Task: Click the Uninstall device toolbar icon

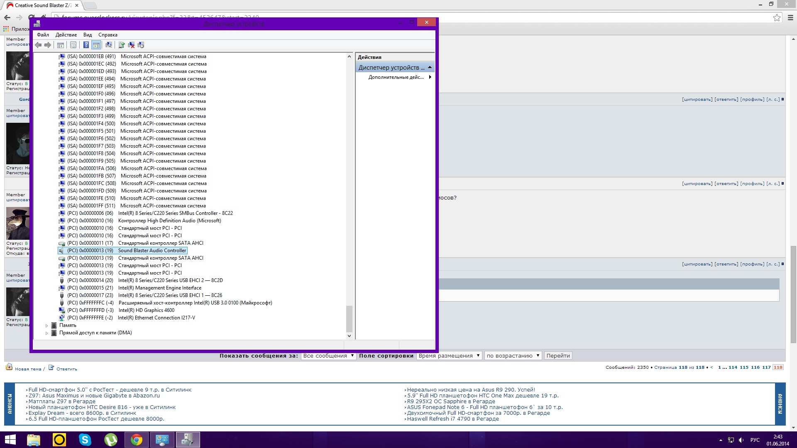Action: point(131,45)
